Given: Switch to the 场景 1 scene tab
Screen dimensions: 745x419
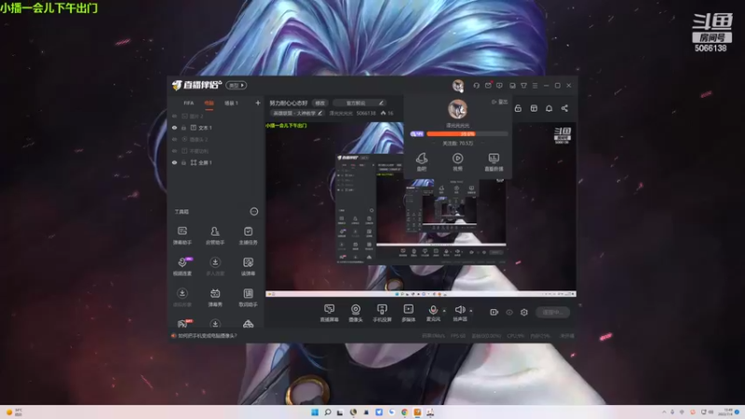Looking at the screenshot, I should pyautogui.click(x=231, y=103).
